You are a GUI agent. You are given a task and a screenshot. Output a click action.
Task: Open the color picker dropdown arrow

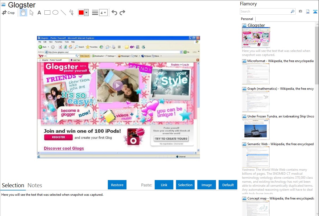(86, 13)
